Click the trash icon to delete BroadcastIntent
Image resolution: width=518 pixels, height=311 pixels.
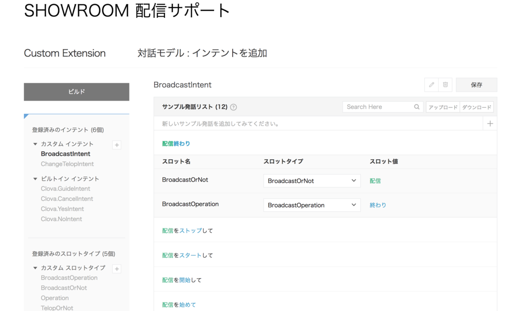pyautogui.click(x=446, y=84)
